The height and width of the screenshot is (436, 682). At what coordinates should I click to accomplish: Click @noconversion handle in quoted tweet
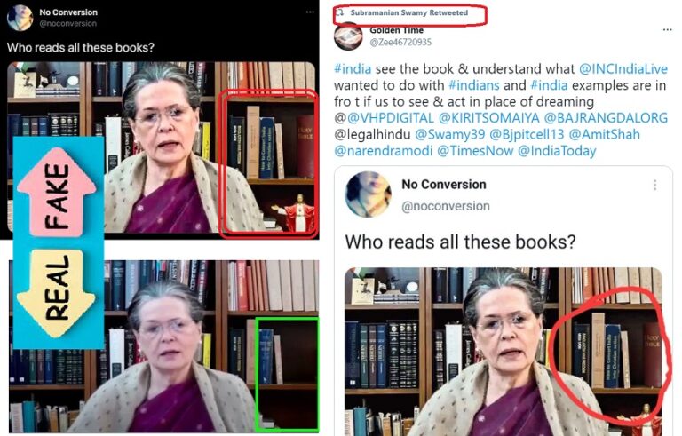(x=446, y=206)
